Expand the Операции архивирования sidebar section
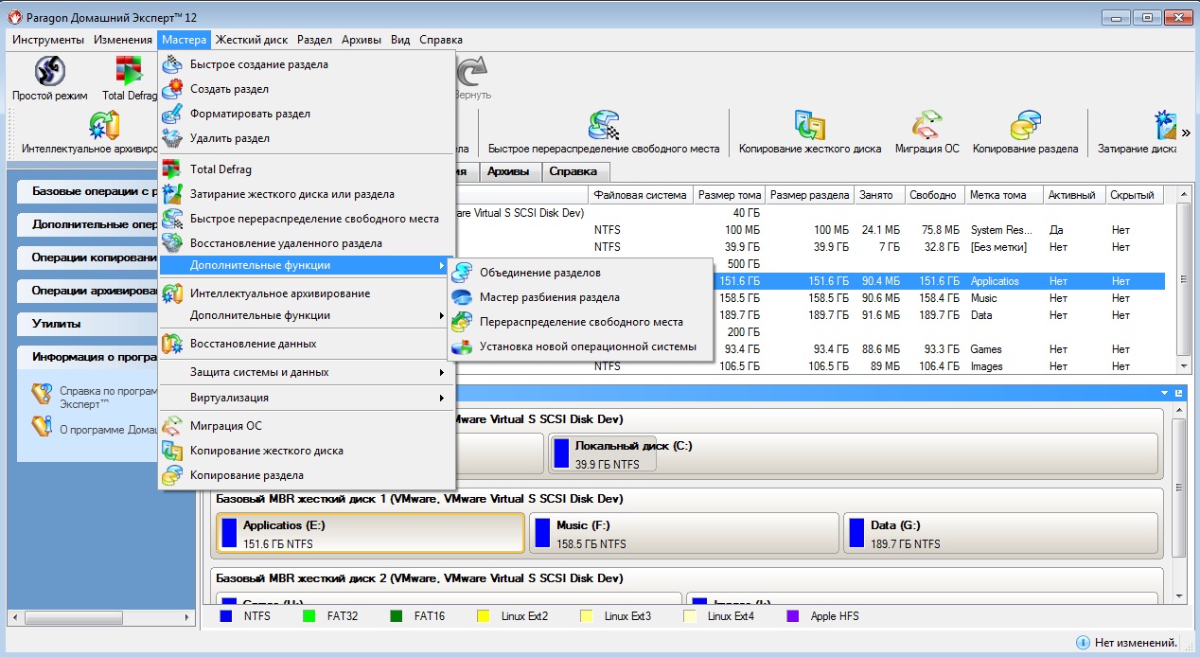 (x=87, y=291)
